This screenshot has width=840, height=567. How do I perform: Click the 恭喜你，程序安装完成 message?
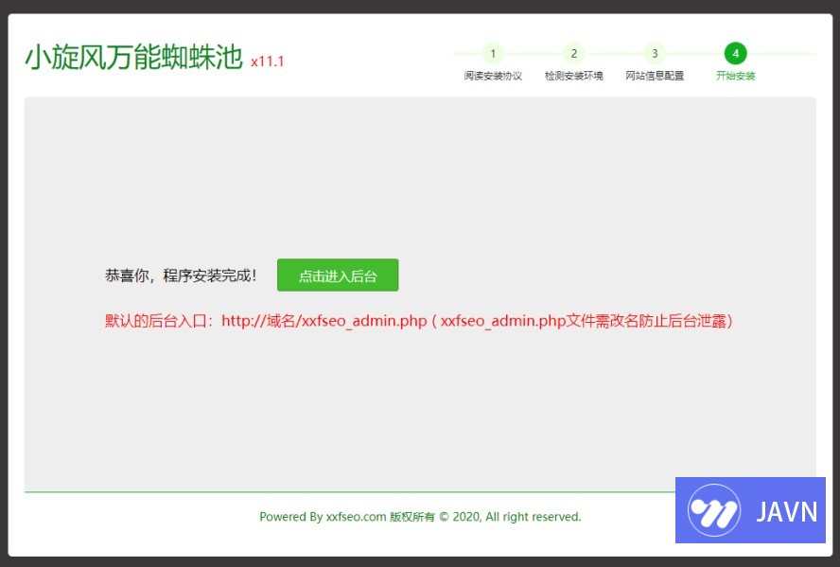coord(181,275)
